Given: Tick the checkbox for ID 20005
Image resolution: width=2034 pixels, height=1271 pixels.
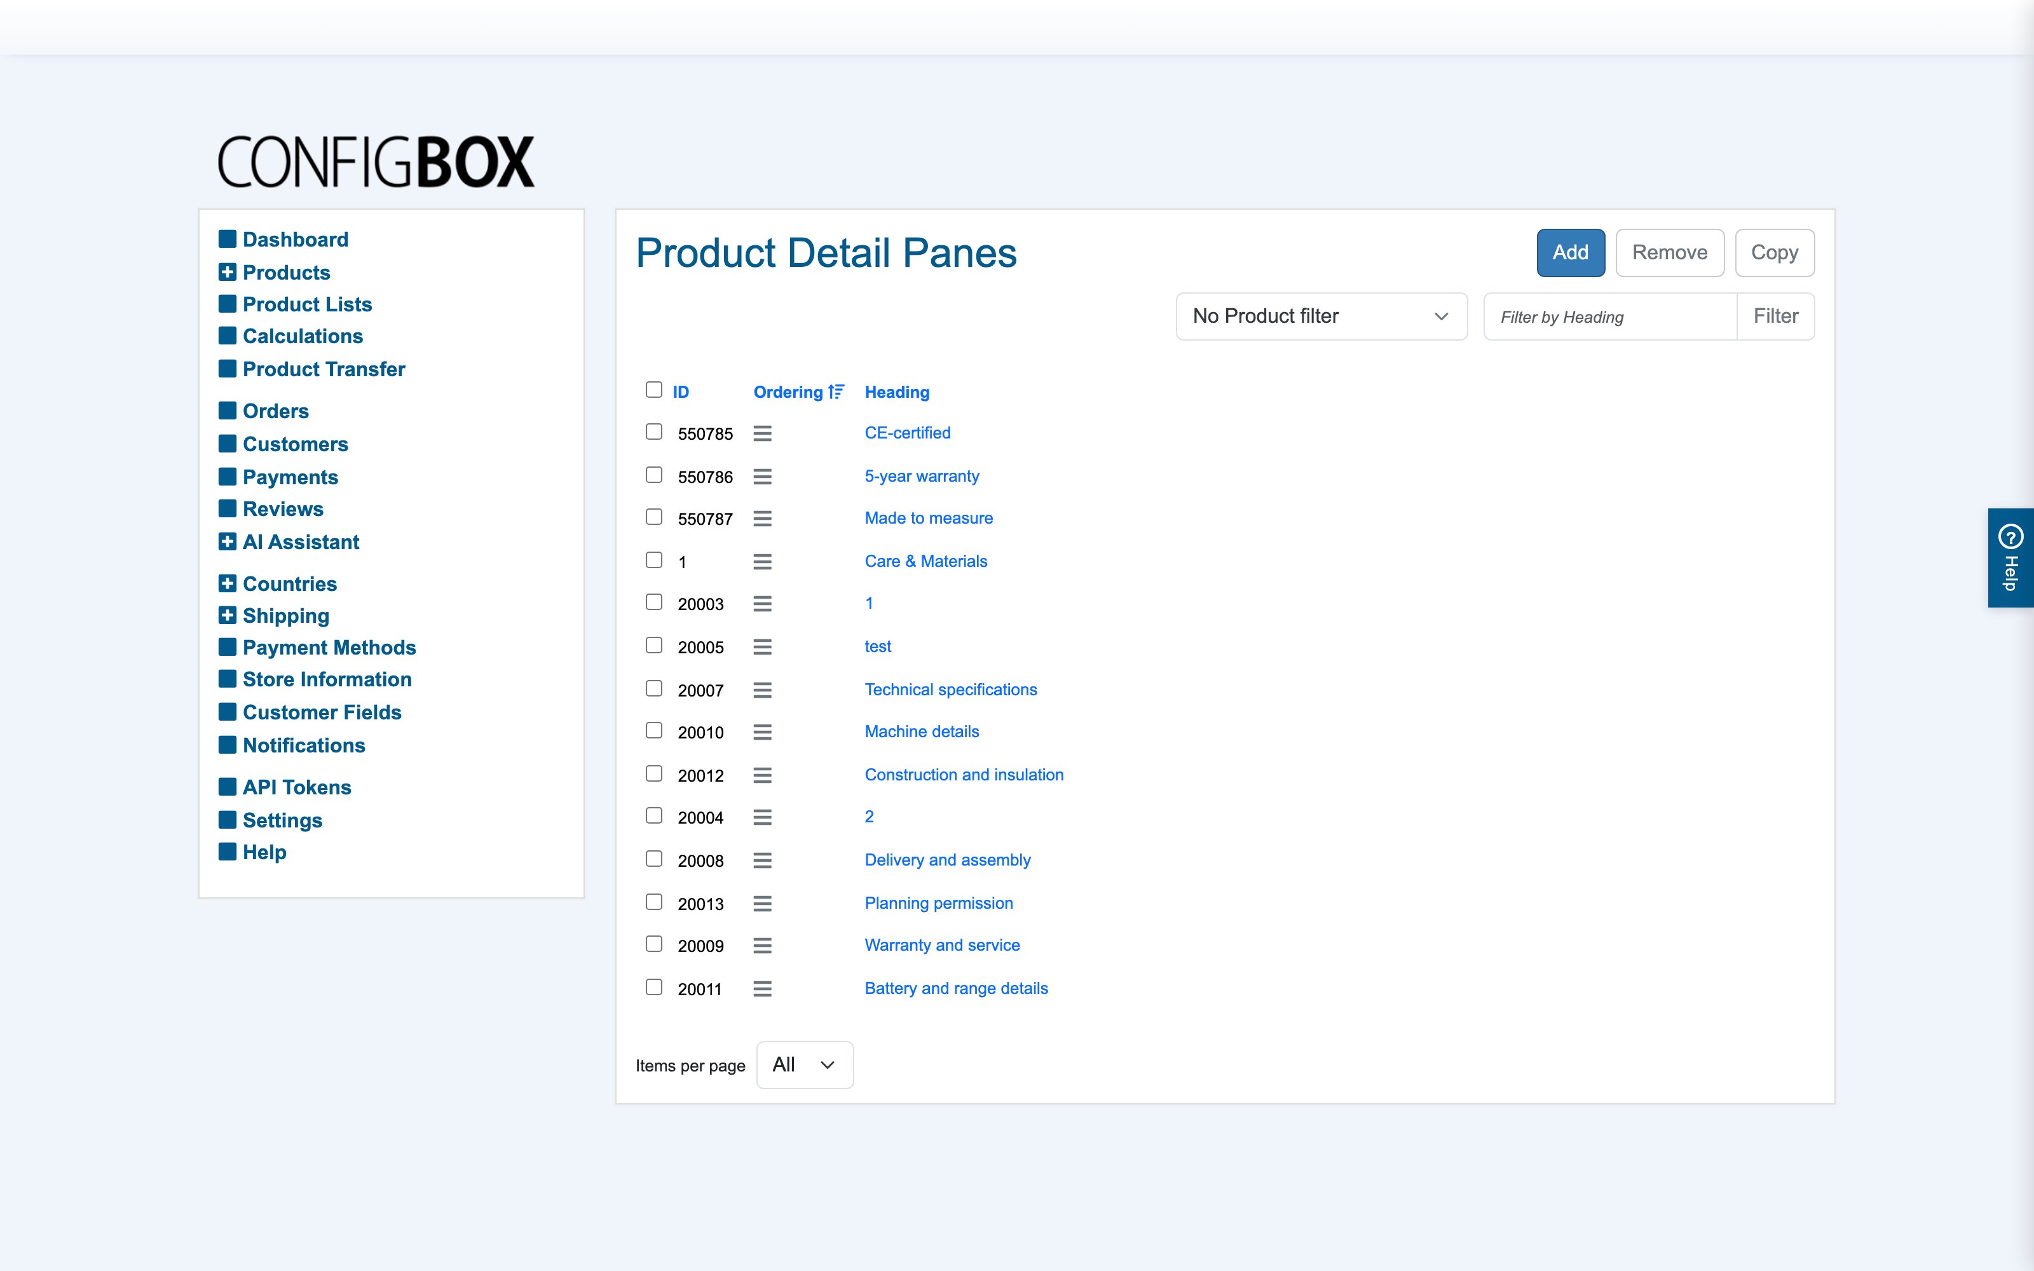Looking at the screenshot, I should [x=654, y=645].
